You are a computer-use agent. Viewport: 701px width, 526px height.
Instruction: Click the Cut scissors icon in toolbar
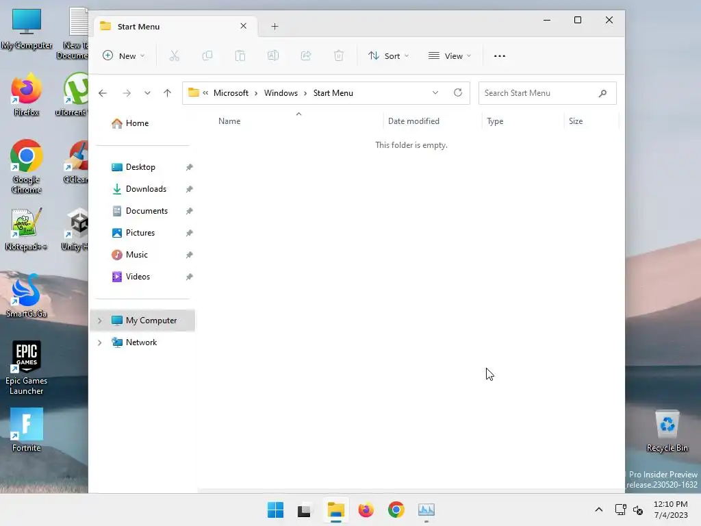coord(175,56)
